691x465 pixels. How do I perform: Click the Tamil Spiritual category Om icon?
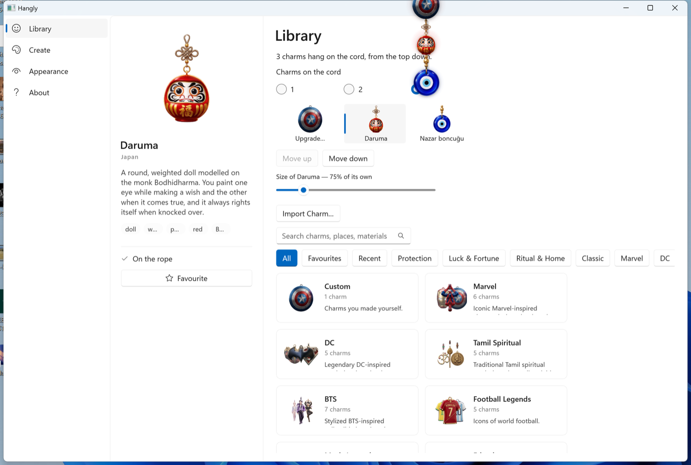[x=451, y=354]
